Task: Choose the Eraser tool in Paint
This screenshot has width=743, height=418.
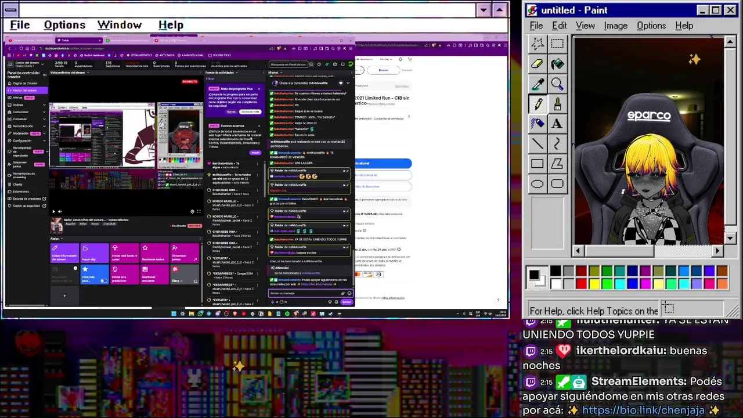Action: pyautogui.click(x=538, y=64)
